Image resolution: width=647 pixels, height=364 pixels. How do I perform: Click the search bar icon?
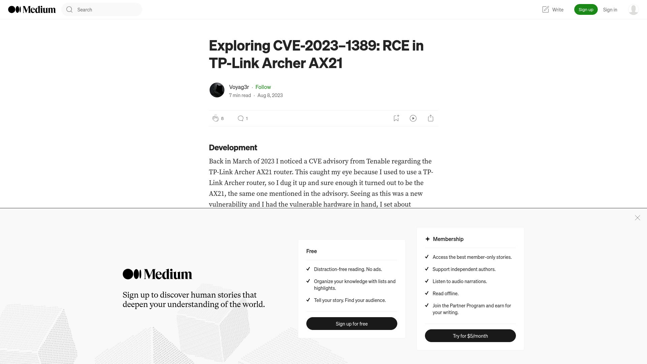click(70, 9)
